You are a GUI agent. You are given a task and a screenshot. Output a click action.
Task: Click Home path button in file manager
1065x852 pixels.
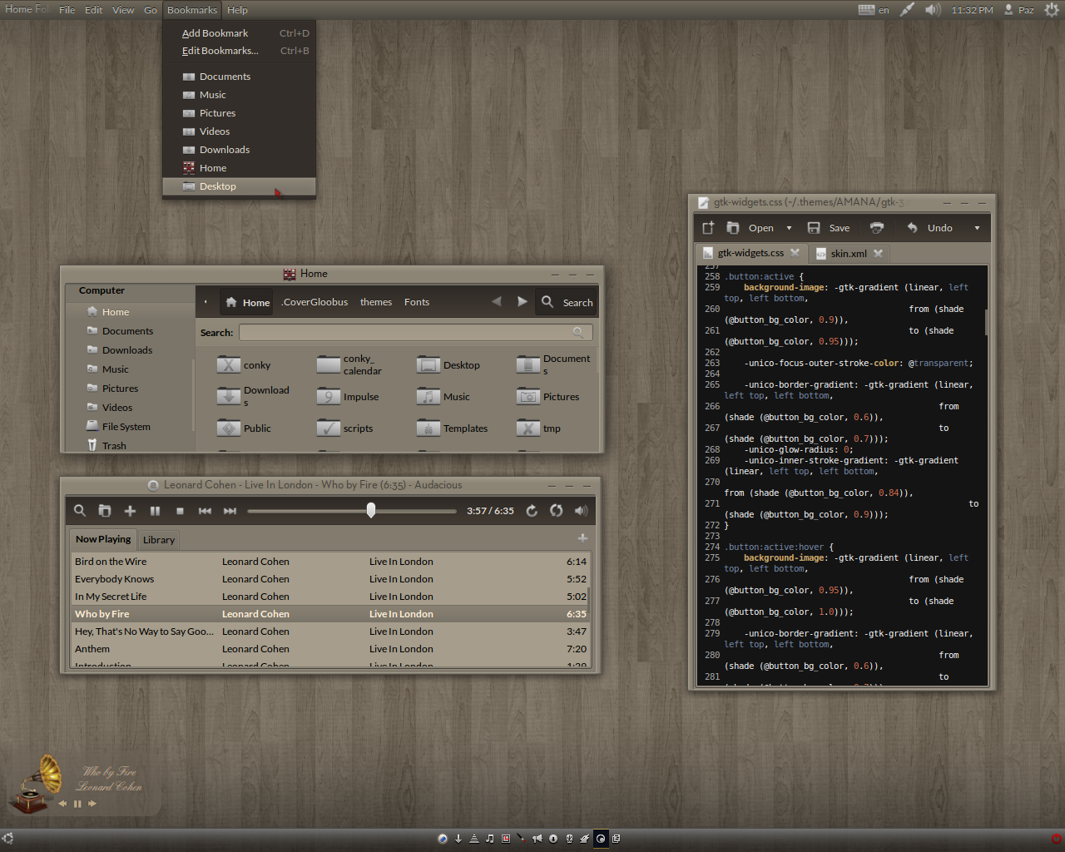[247, 302]
